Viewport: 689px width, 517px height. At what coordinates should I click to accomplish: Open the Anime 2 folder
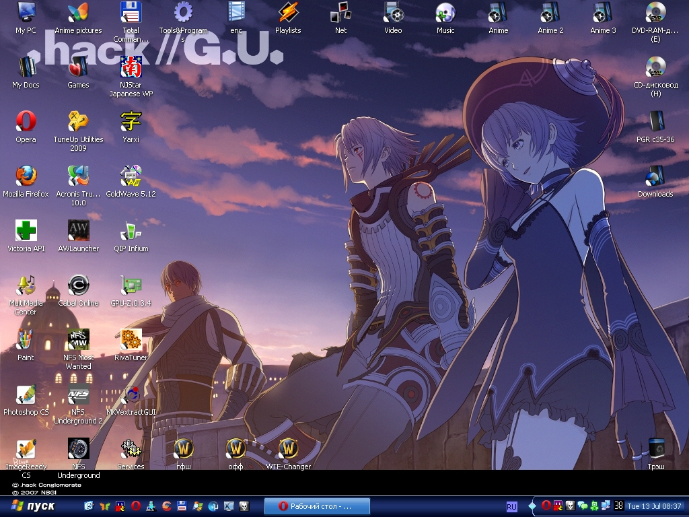point(550,13)
